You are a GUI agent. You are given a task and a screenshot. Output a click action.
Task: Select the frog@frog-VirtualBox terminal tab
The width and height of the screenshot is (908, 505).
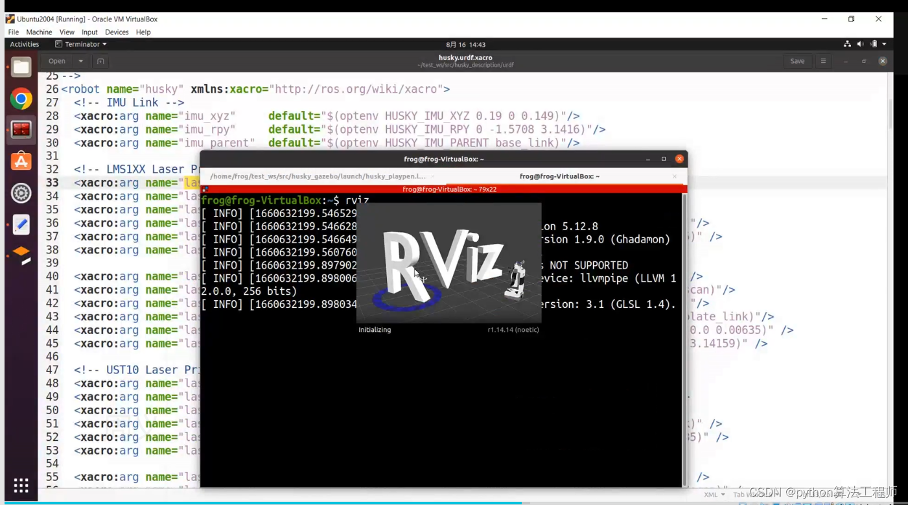point(559,176)
